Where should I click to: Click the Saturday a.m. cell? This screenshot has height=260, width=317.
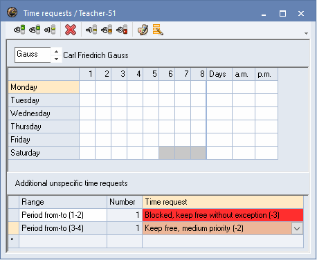244,153
